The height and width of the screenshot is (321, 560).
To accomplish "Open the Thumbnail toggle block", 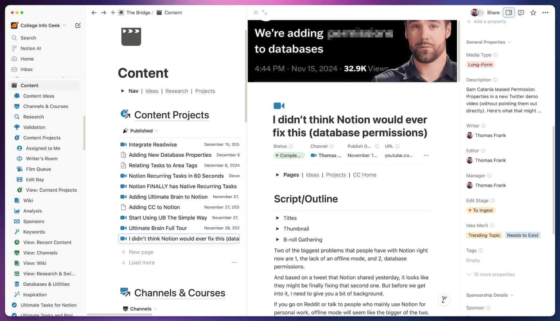I will [x=277, y=228].
